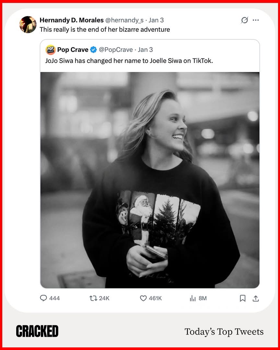
Task: Click the quoted tweet text about Joelle Siwa
Action: point(129,61)
